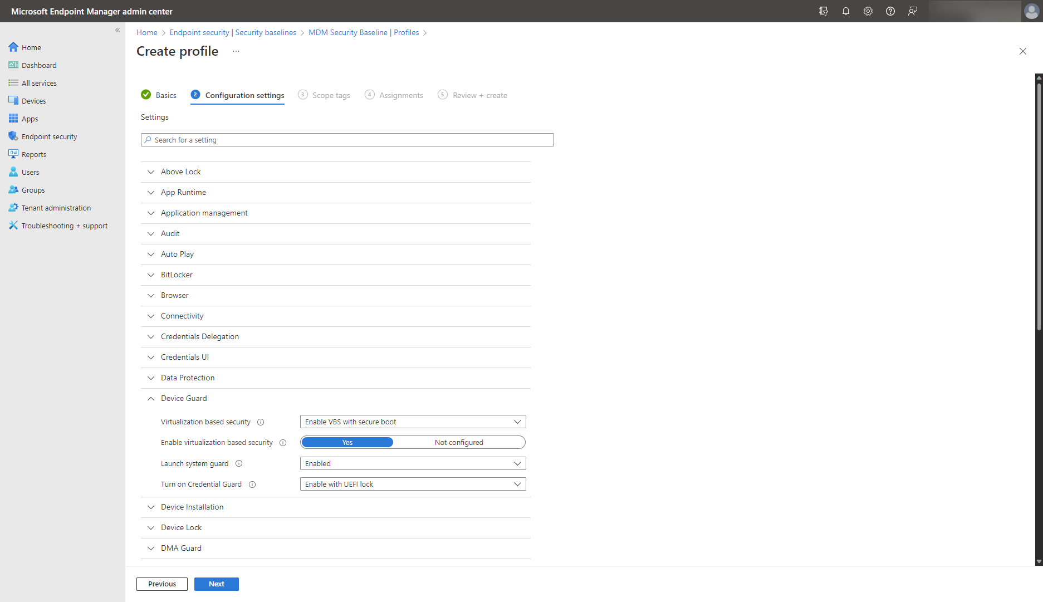Click the Apps grid icon
Viewport: 1043px width, 602px height.
(13, 119)
